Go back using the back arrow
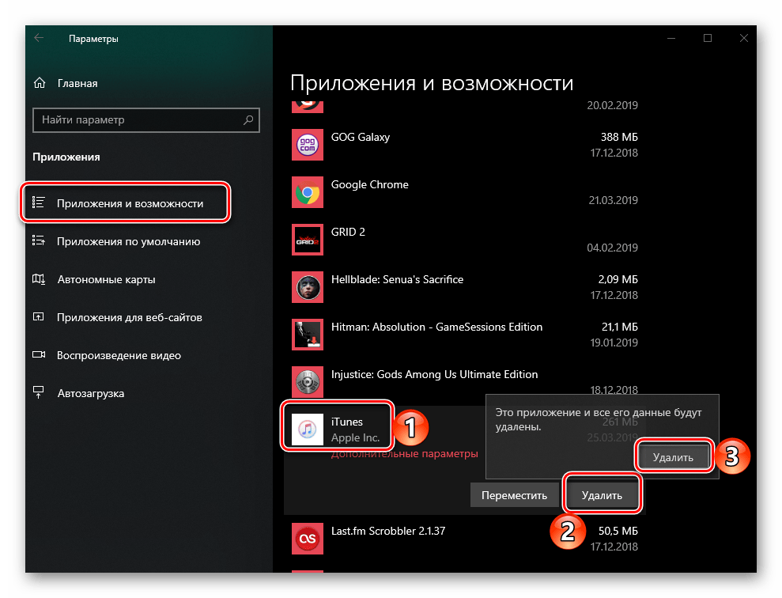The width and height of the screenshot is (782, 598). pos(40,38)
